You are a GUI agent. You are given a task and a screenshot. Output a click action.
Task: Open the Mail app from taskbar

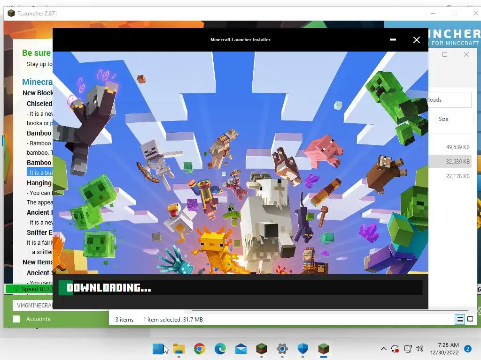[241, 349]
